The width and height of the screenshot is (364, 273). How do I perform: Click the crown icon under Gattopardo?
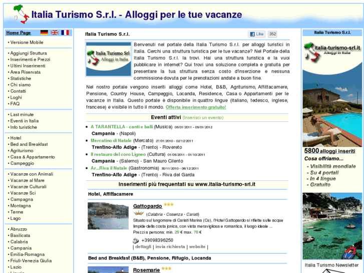(x=139, y=213)
